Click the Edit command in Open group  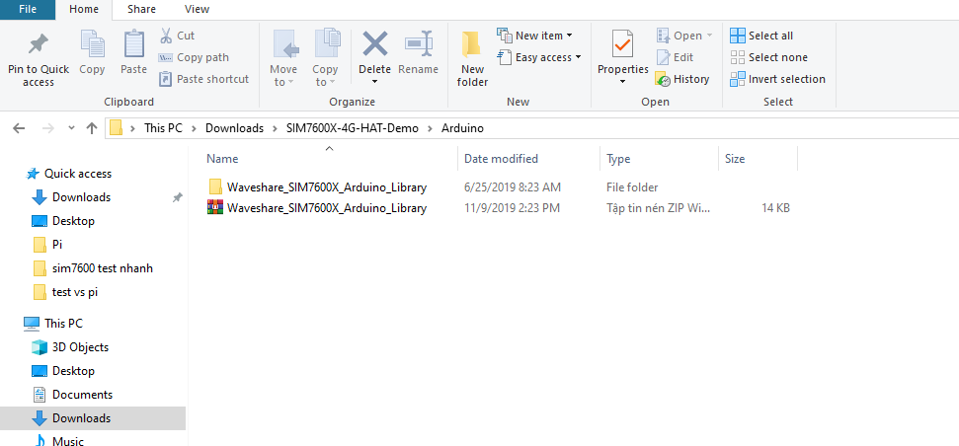click(x=676, y=57)
